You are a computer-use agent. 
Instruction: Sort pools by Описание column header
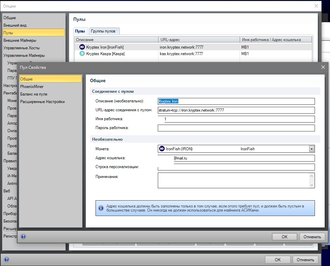point(116,40)
